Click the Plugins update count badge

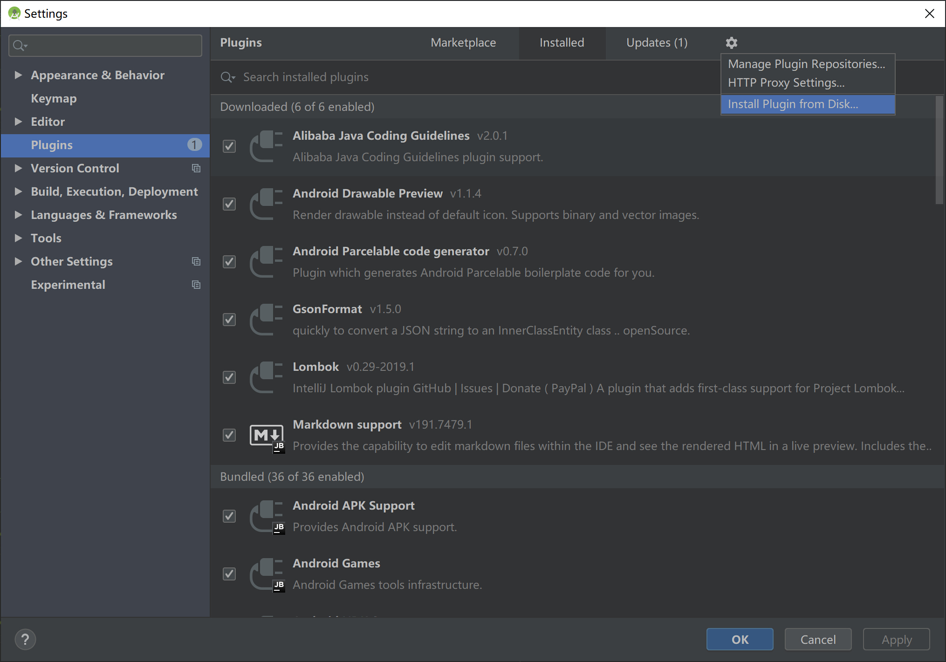coord(194,145)
